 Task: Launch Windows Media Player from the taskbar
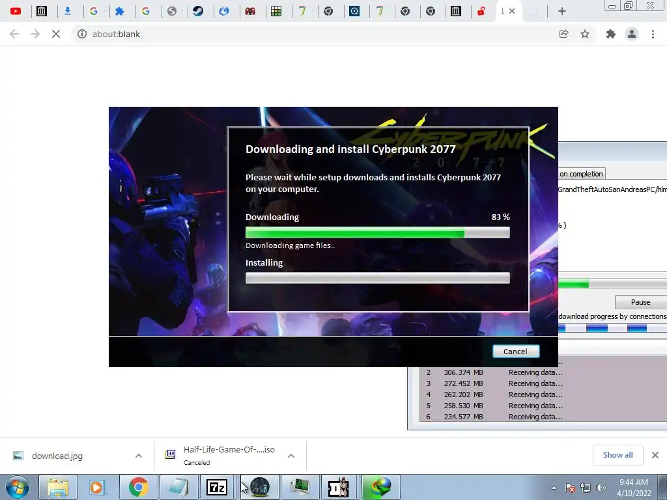[x=96, y=487]
